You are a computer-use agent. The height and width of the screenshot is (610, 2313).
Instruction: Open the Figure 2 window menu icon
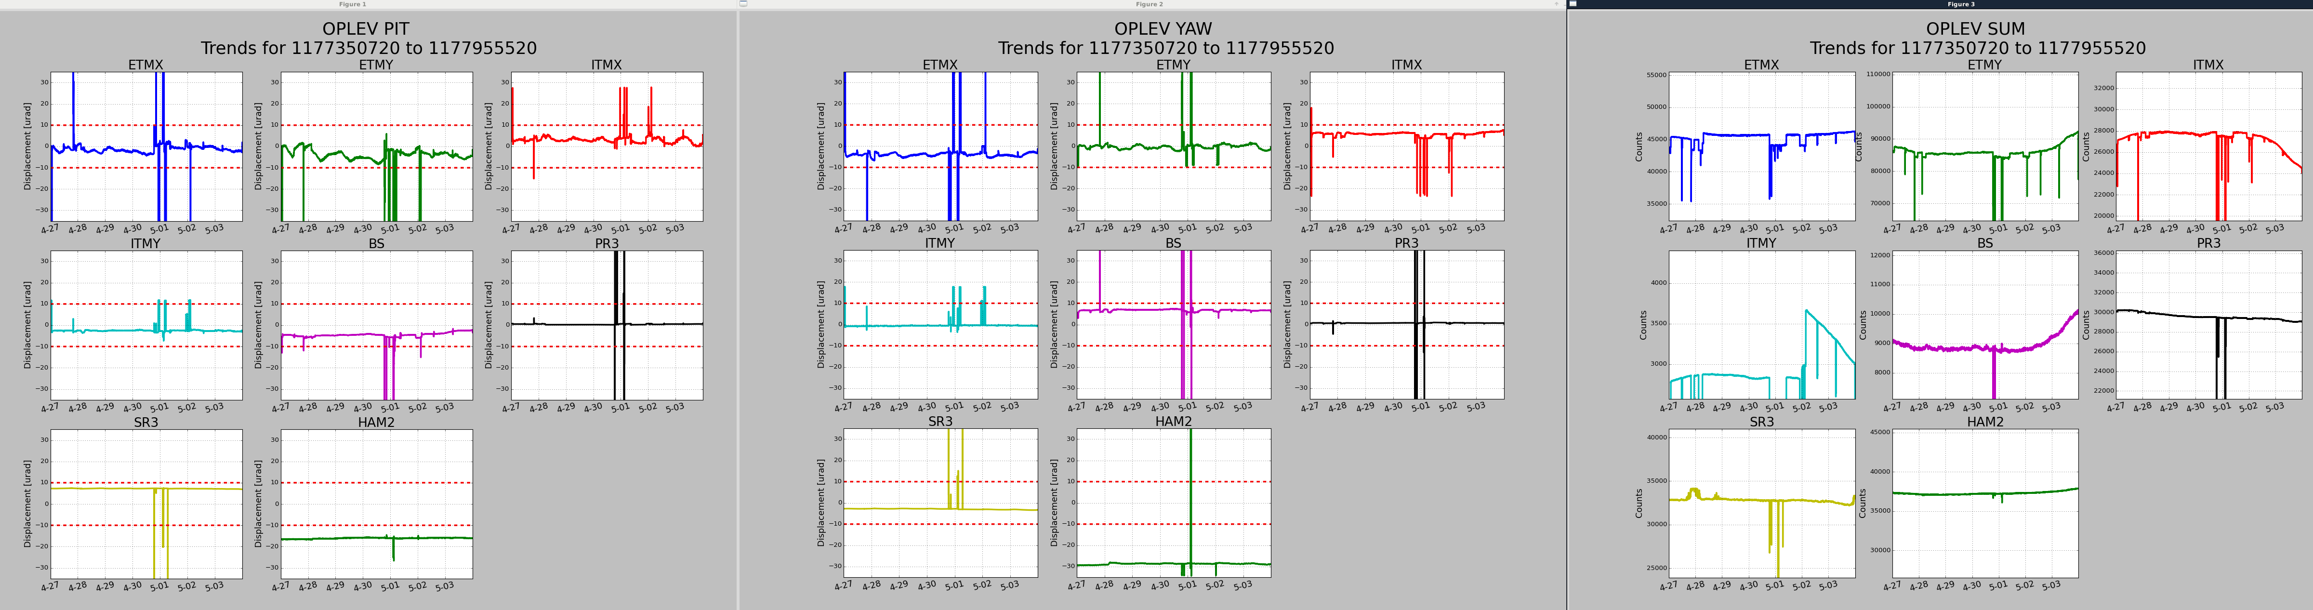(x=742, y=3)
